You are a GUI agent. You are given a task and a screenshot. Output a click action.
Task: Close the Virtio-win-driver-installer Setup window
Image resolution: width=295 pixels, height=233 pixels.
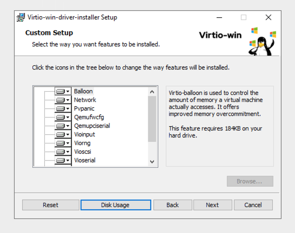(x=269, y=17)
